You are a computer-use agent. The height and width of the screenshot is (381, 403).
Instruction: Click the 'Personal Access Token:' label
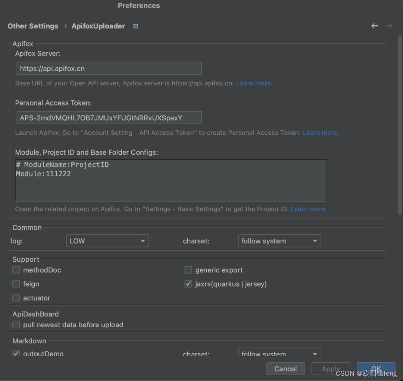pos(53,103)
